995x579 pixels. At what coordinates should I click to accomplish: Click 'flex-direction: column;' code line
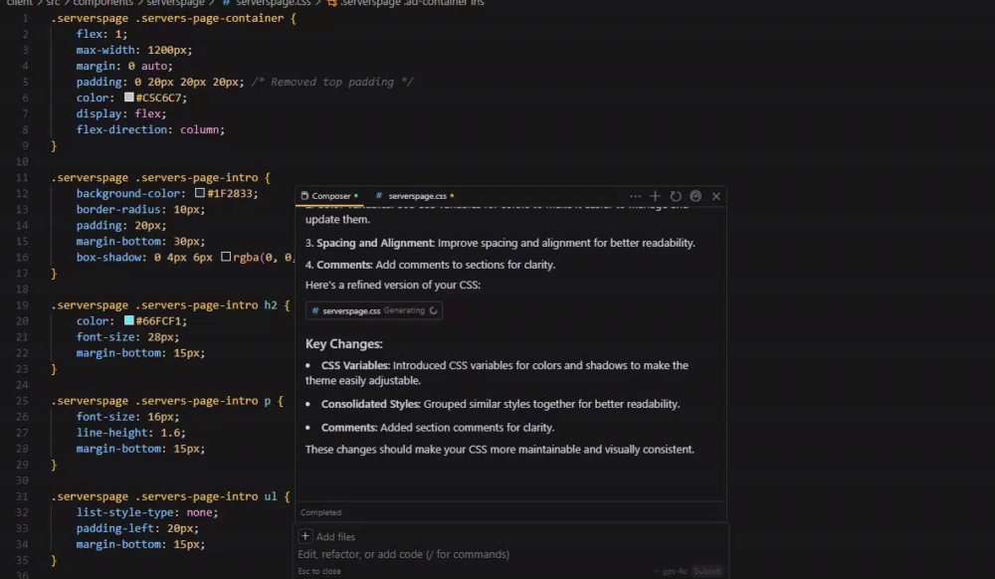pos(150,129)
